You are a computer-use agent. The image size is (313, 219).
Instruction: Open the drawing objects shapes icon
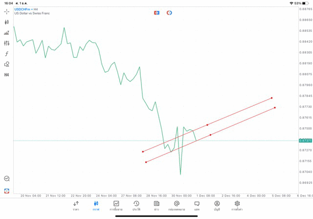point(7,64)
